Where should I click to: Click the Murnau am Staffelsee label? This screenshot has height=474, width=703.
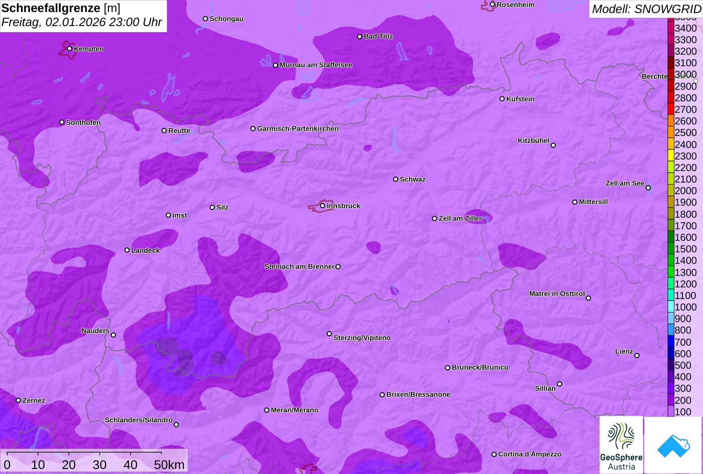coord(316,65)
